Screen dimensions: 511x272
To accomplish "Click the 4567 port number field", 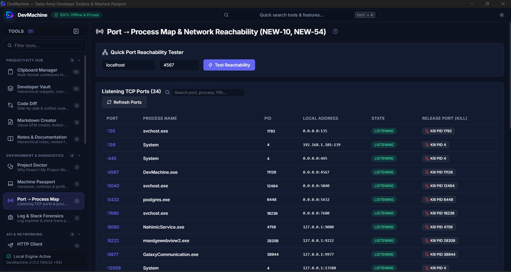I will [x=179, y=65].
